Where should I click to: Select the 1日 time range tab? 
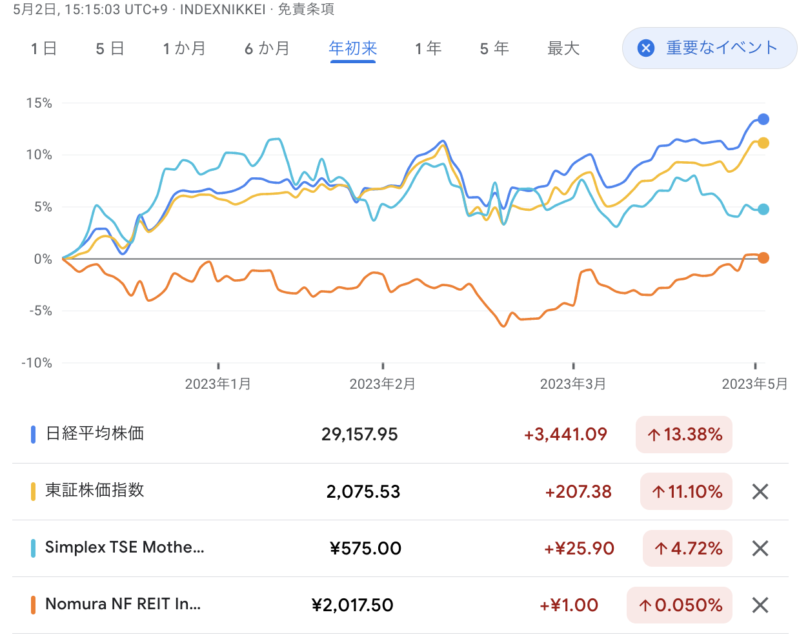[44, 49]
